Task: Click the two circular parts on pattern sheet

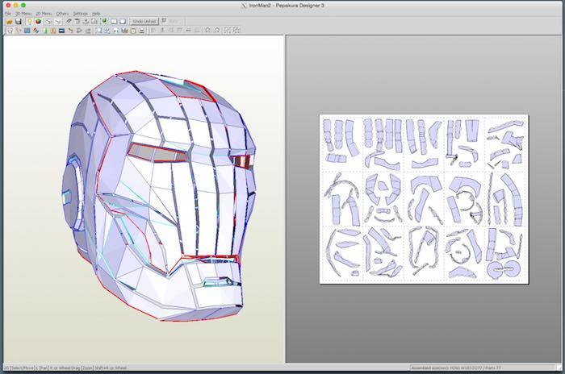Action: pyautogui.click(x=504, y=269)
